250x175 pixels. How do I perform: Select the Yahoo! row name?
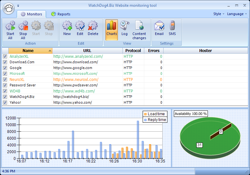tap(15, 102)
